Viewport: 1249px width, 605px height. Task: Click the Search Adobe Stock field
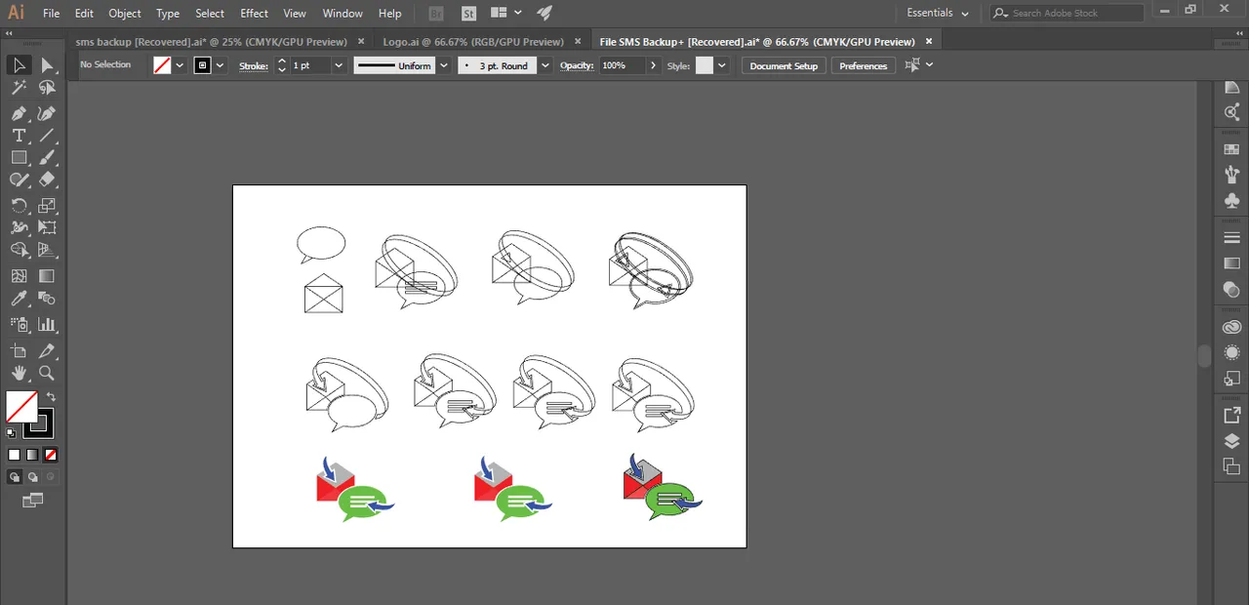(x=1066, y=14)
